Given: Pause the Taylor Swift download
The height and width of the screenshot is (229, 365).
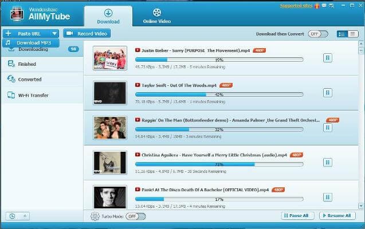Looking at the screenshot, I should (327, 92).
